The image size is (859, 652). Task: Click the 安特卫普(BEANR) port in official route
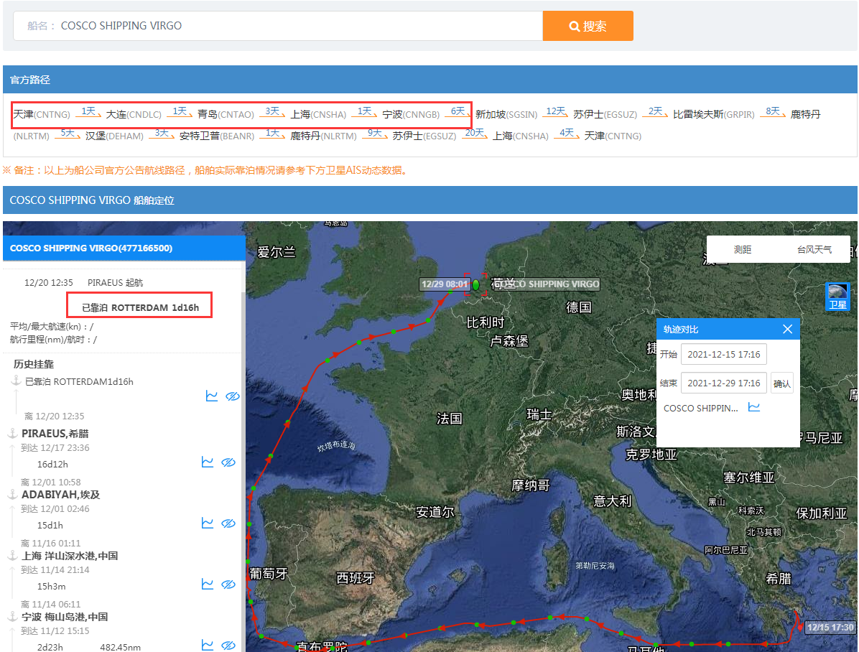point(217,135)
